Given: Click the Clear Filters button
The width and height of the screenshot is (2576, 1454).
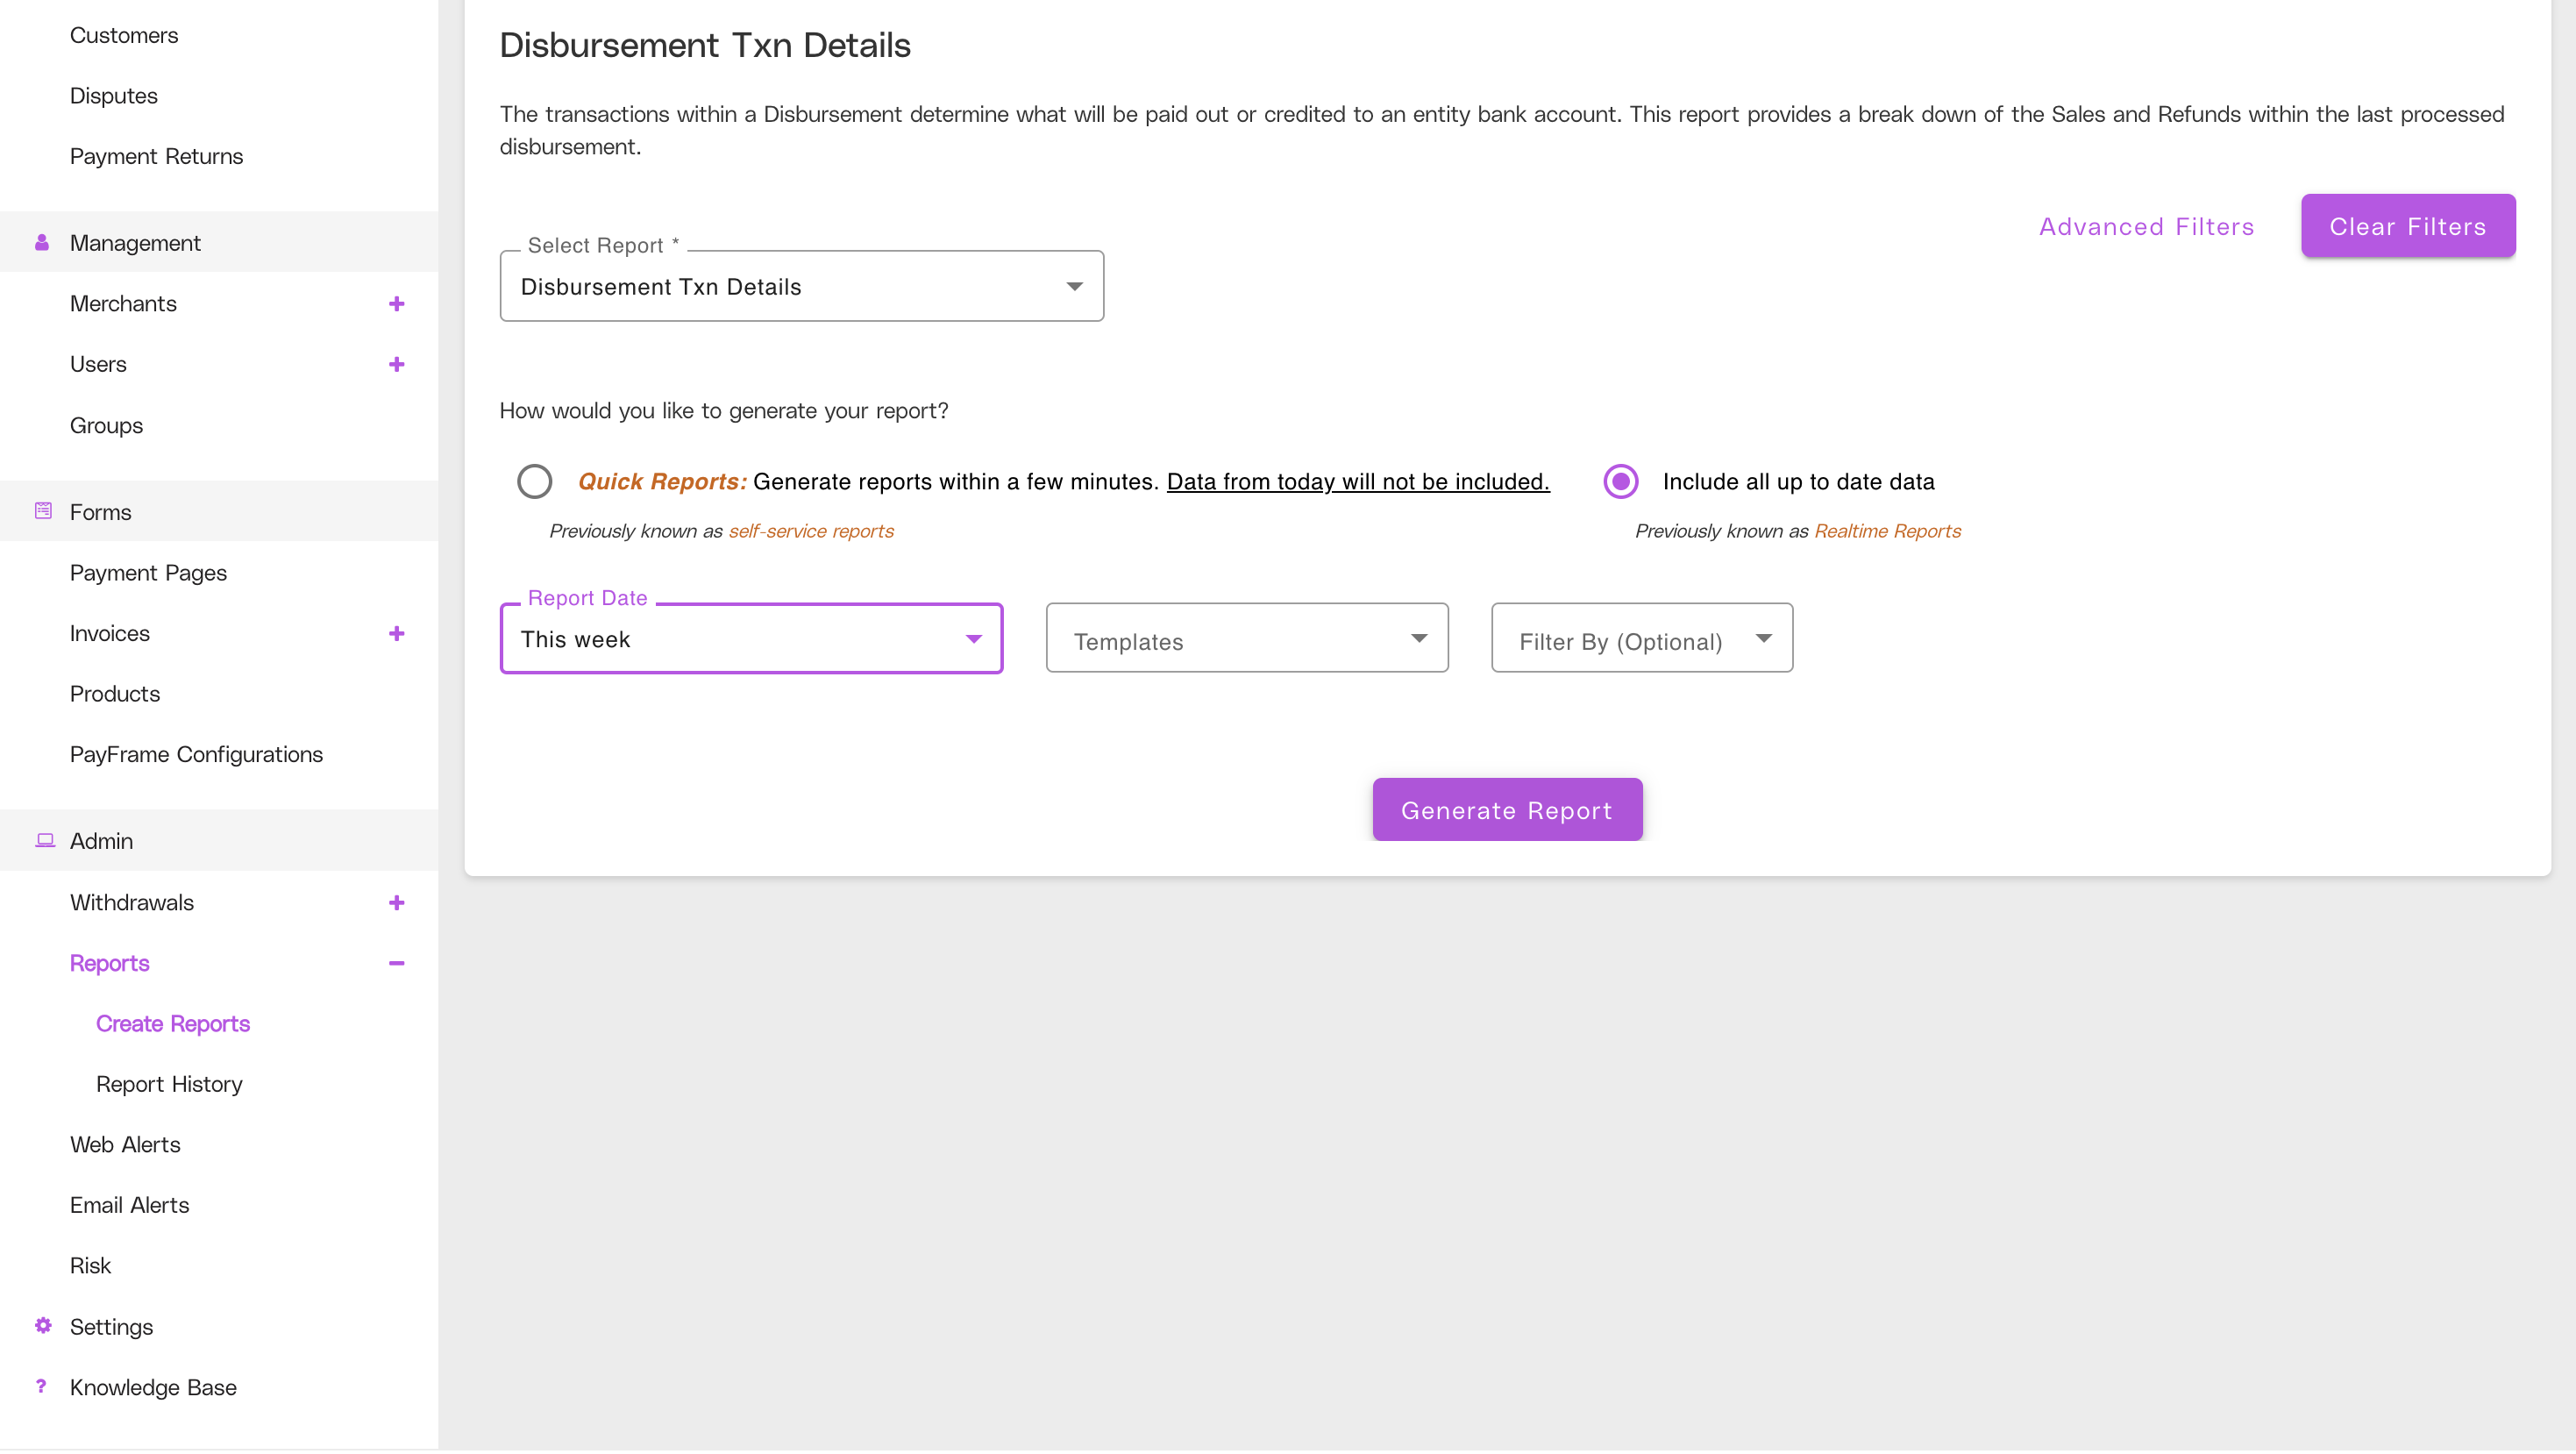Looking at the screenshot, I should click(2408, 226).
